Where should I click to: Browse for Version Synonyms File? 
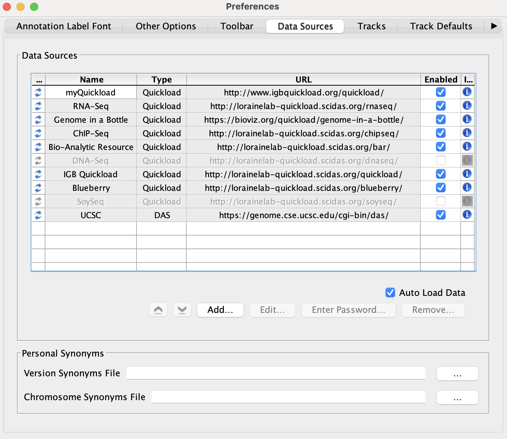pyautogui.click(x=458, y=374)
